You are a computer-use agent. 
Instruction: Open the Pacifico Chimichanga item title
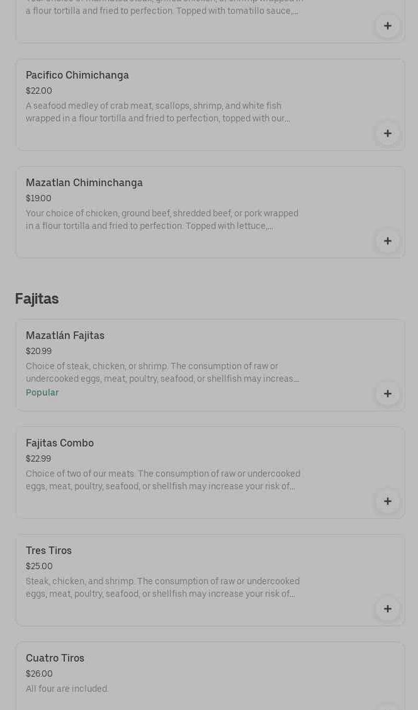[x=77, y=75]
